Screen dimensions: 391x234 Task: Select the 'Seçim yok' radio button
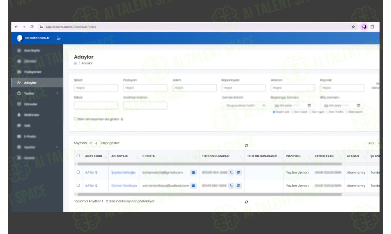tap(274, 112)
